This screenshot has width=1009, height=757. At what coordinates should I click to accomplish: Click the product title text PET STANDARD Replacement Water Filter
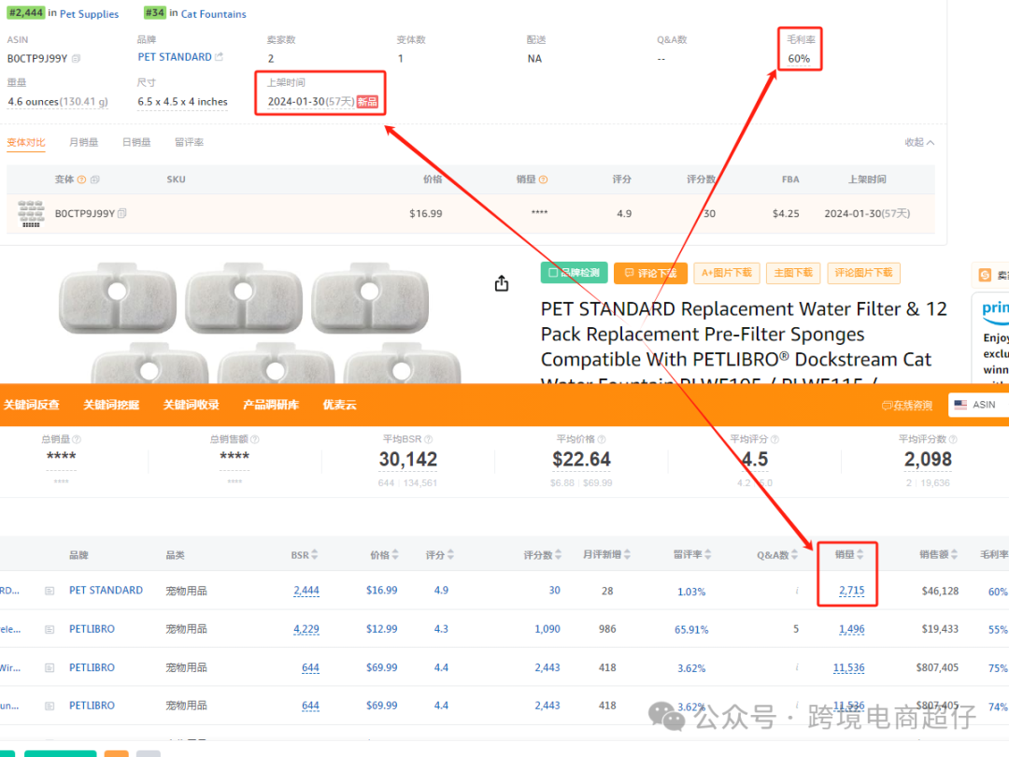(744, 346)
